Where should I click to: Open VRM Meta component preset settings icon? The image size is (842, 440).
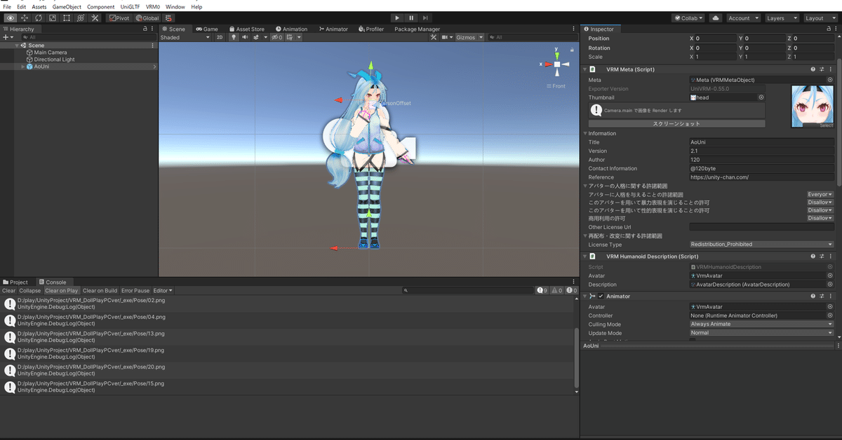(822, 70)
